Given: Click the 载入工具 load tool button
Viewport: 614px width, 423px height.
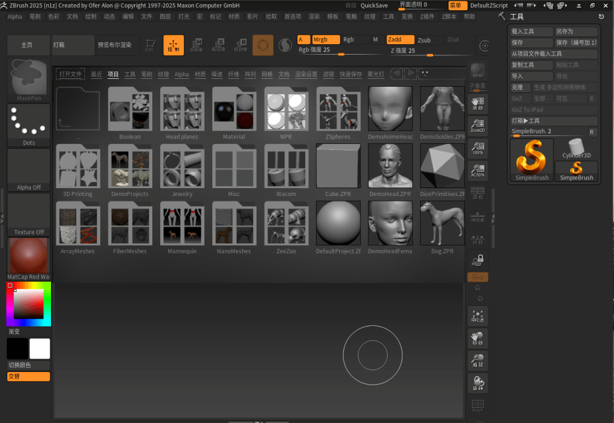Looking at the screenshot, I should tap(531, 32).
